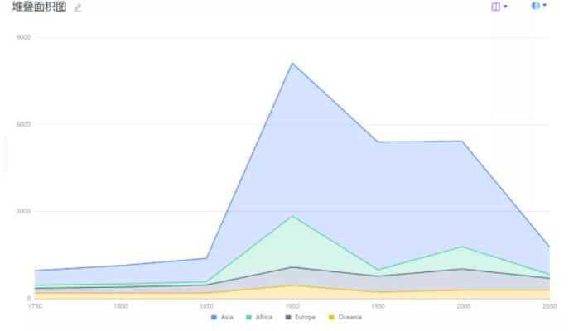This screenshot has width=588, height=331.
Task: Click the yellow Oceania legend swatch
Action: (332, 317)
